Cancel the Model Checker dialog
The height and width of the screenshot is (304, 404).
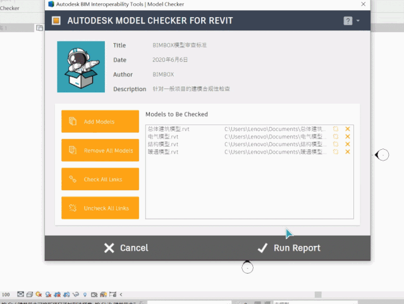coord(126,248)
